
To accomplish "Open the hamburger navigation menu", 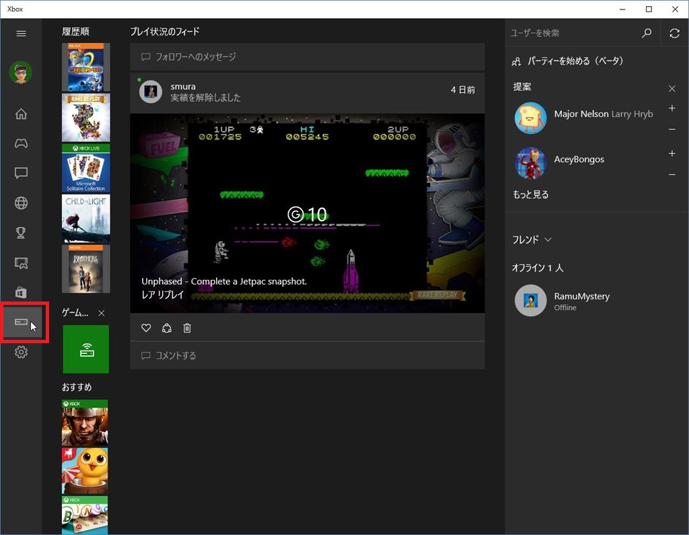I will coord(21,34).
